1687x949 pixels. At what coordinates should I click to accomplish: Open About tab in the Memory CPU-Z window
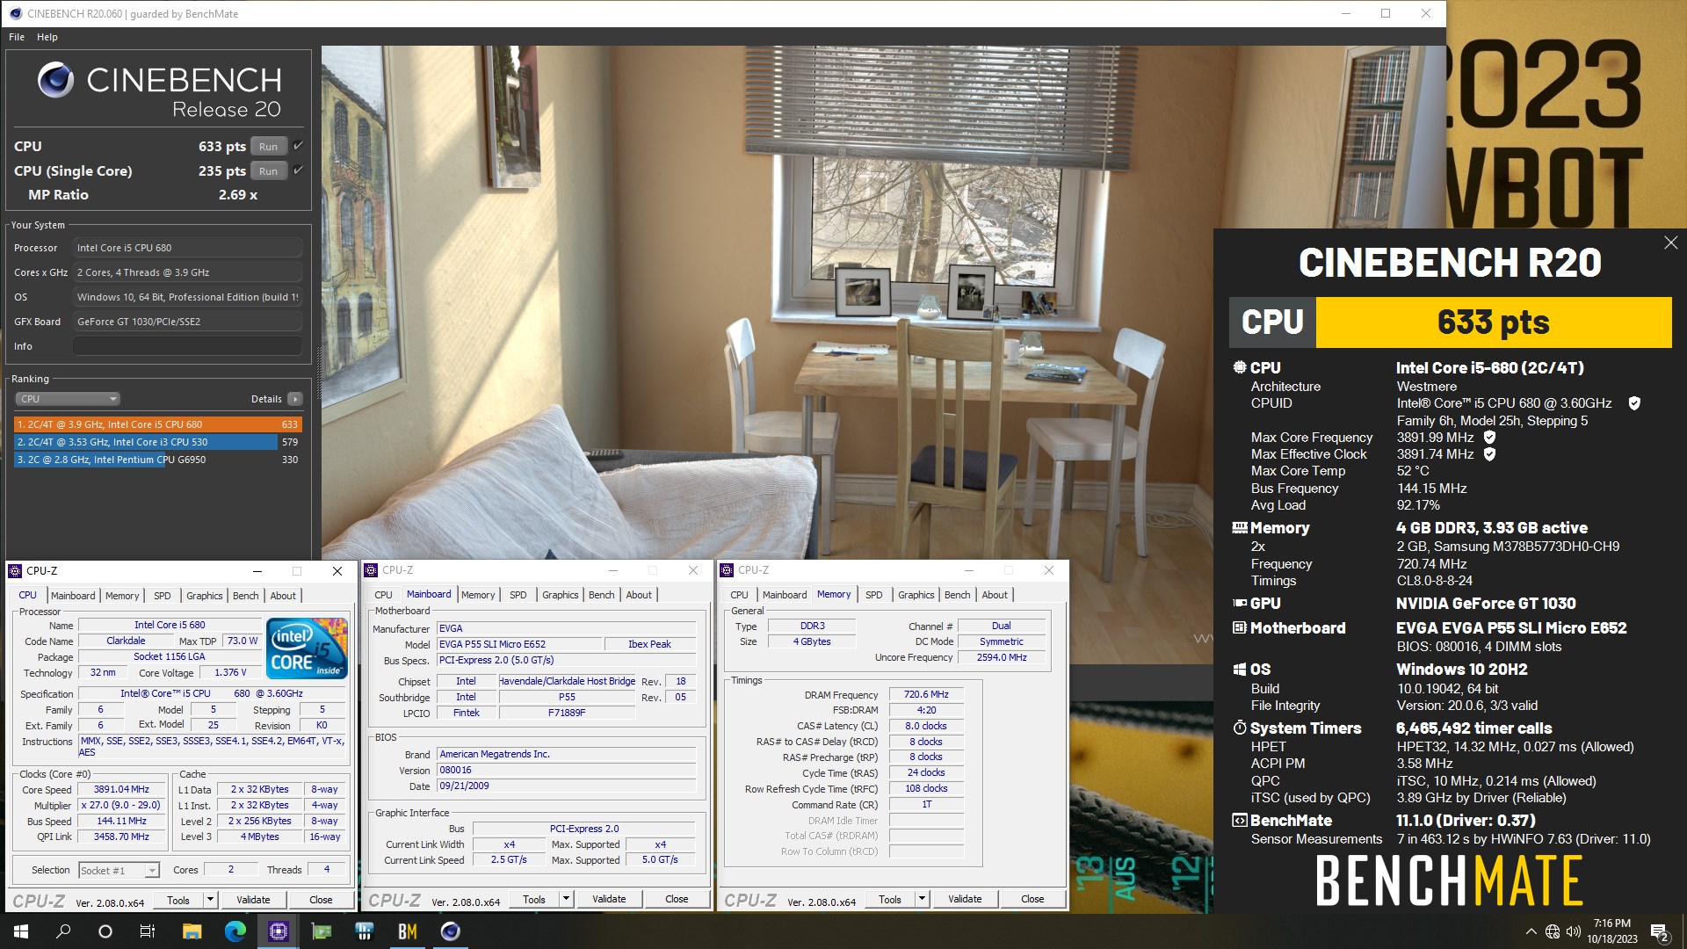[x=995, y=595]
